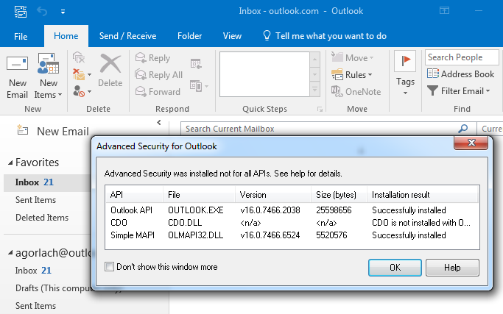Collapse the Favorites section

pyautogui.click(x=10, y=163)
